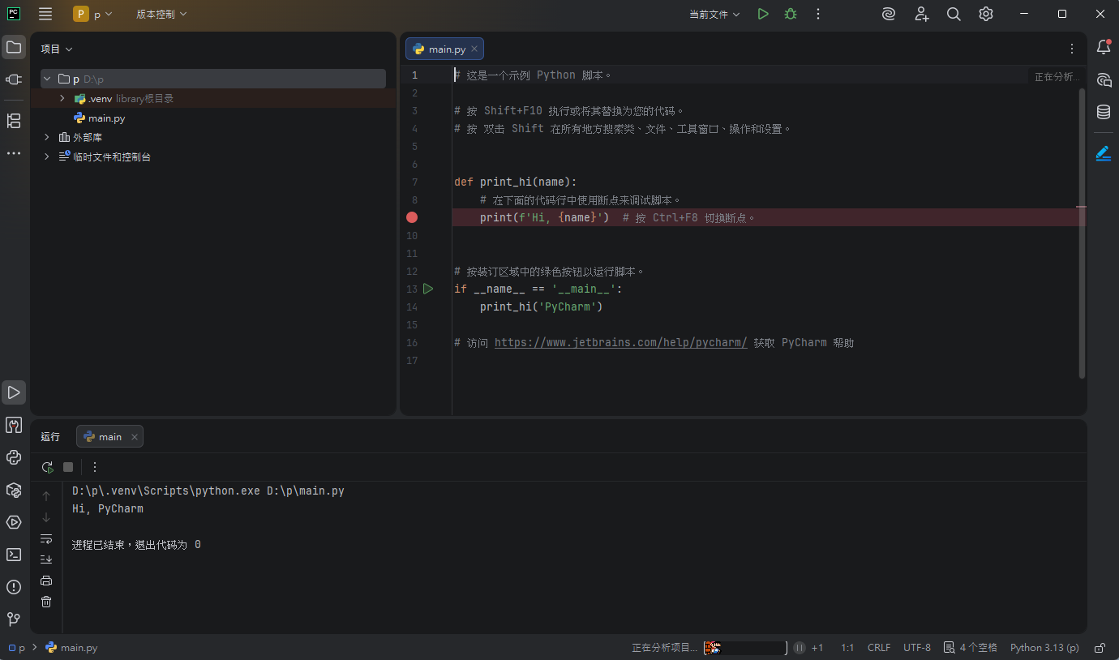Click the CRLF line separator widget
The width and height of the screenshot is (1119, 660).
(x=879, y=648)
